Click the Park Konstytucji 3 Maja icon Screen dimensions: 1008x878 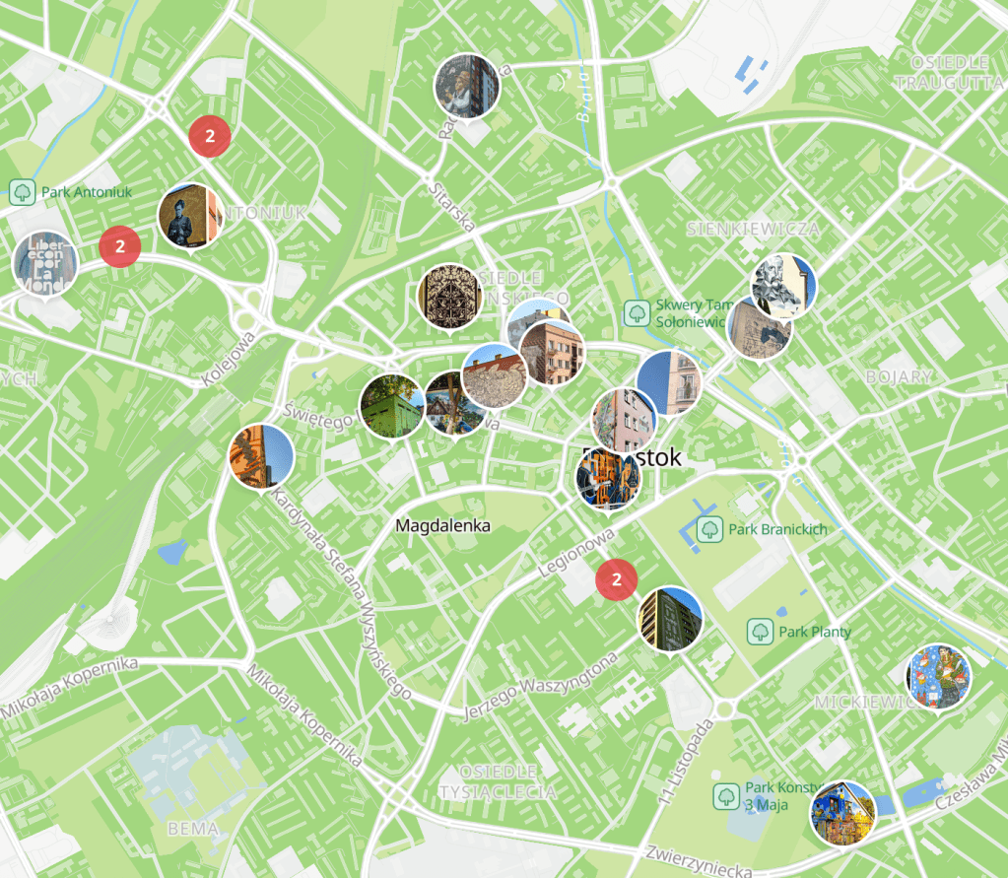coord(726,796)
